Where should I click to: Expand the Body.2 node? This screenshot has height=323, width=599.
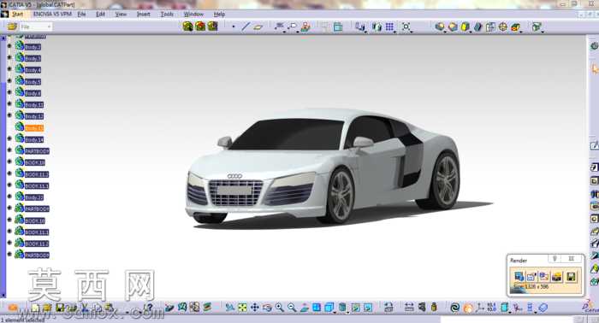click(9, 46)
